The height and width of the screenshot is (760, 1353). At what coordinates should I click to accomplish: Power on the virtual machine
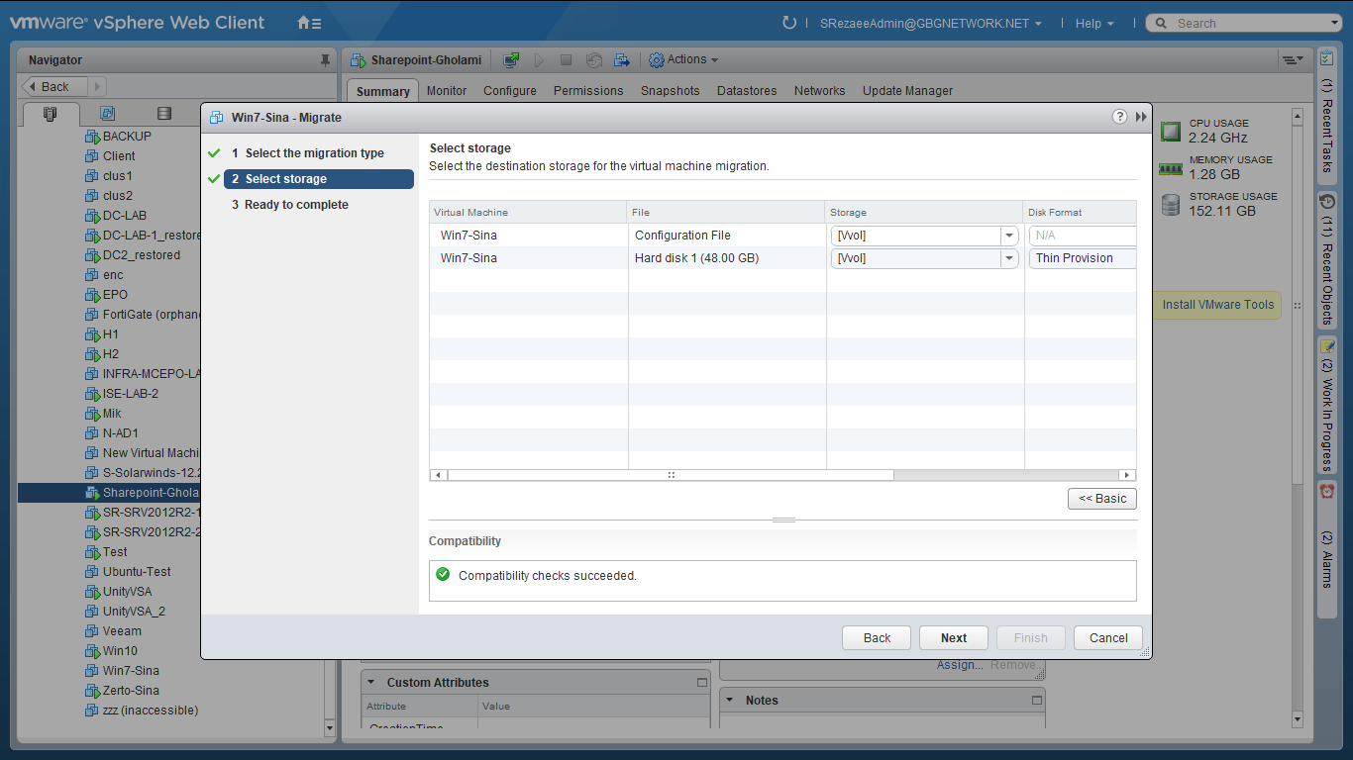coord(540,60)
